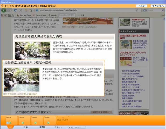Screen dimensions: 166x129
Task: Open 温泉大賞2009(結果発表) link
Action: pos(132,106)
